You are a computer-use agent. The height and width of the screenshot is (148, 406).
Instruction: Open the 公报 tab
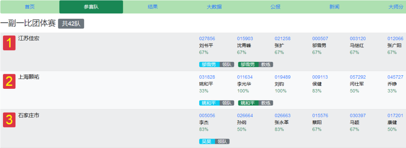(276, 7)
